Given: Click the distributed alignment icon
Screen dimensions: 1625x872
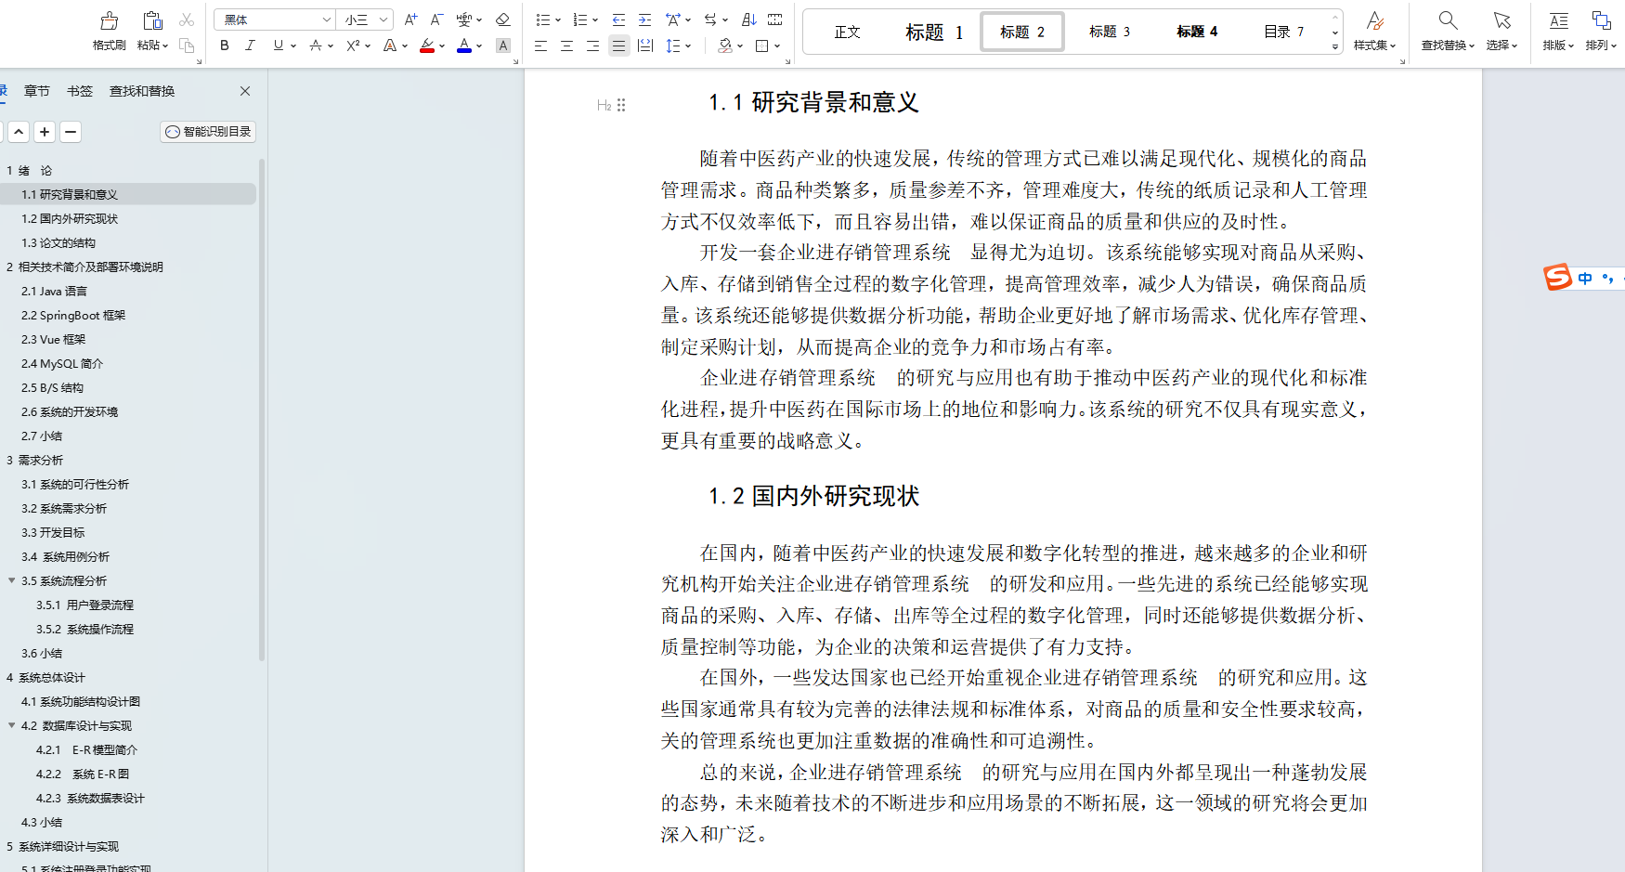Looking at the screenshot, I should [x=645, y=46].
